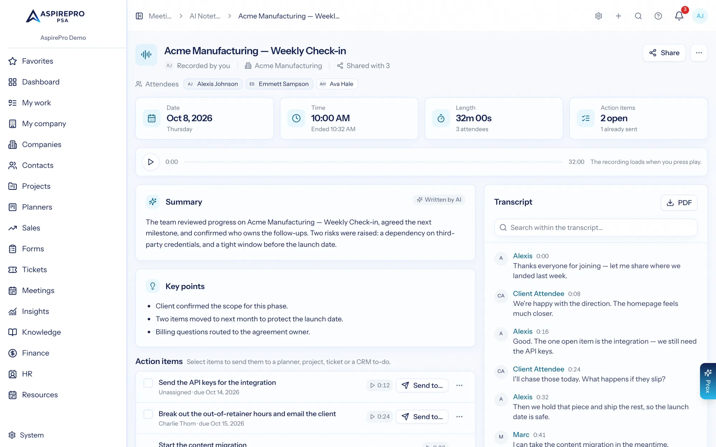The image size is (716, 447).
Task: Click the audio waveform meeting icon
Action: click(146, 55)
